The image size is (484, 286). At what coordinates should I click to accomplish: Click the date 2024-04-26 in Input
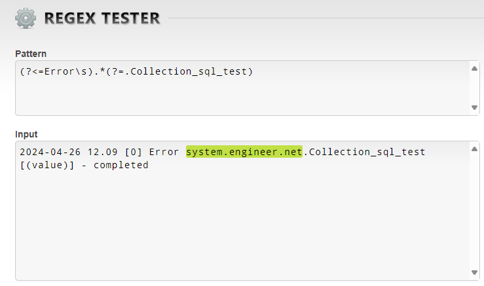(x=50, y=152)
